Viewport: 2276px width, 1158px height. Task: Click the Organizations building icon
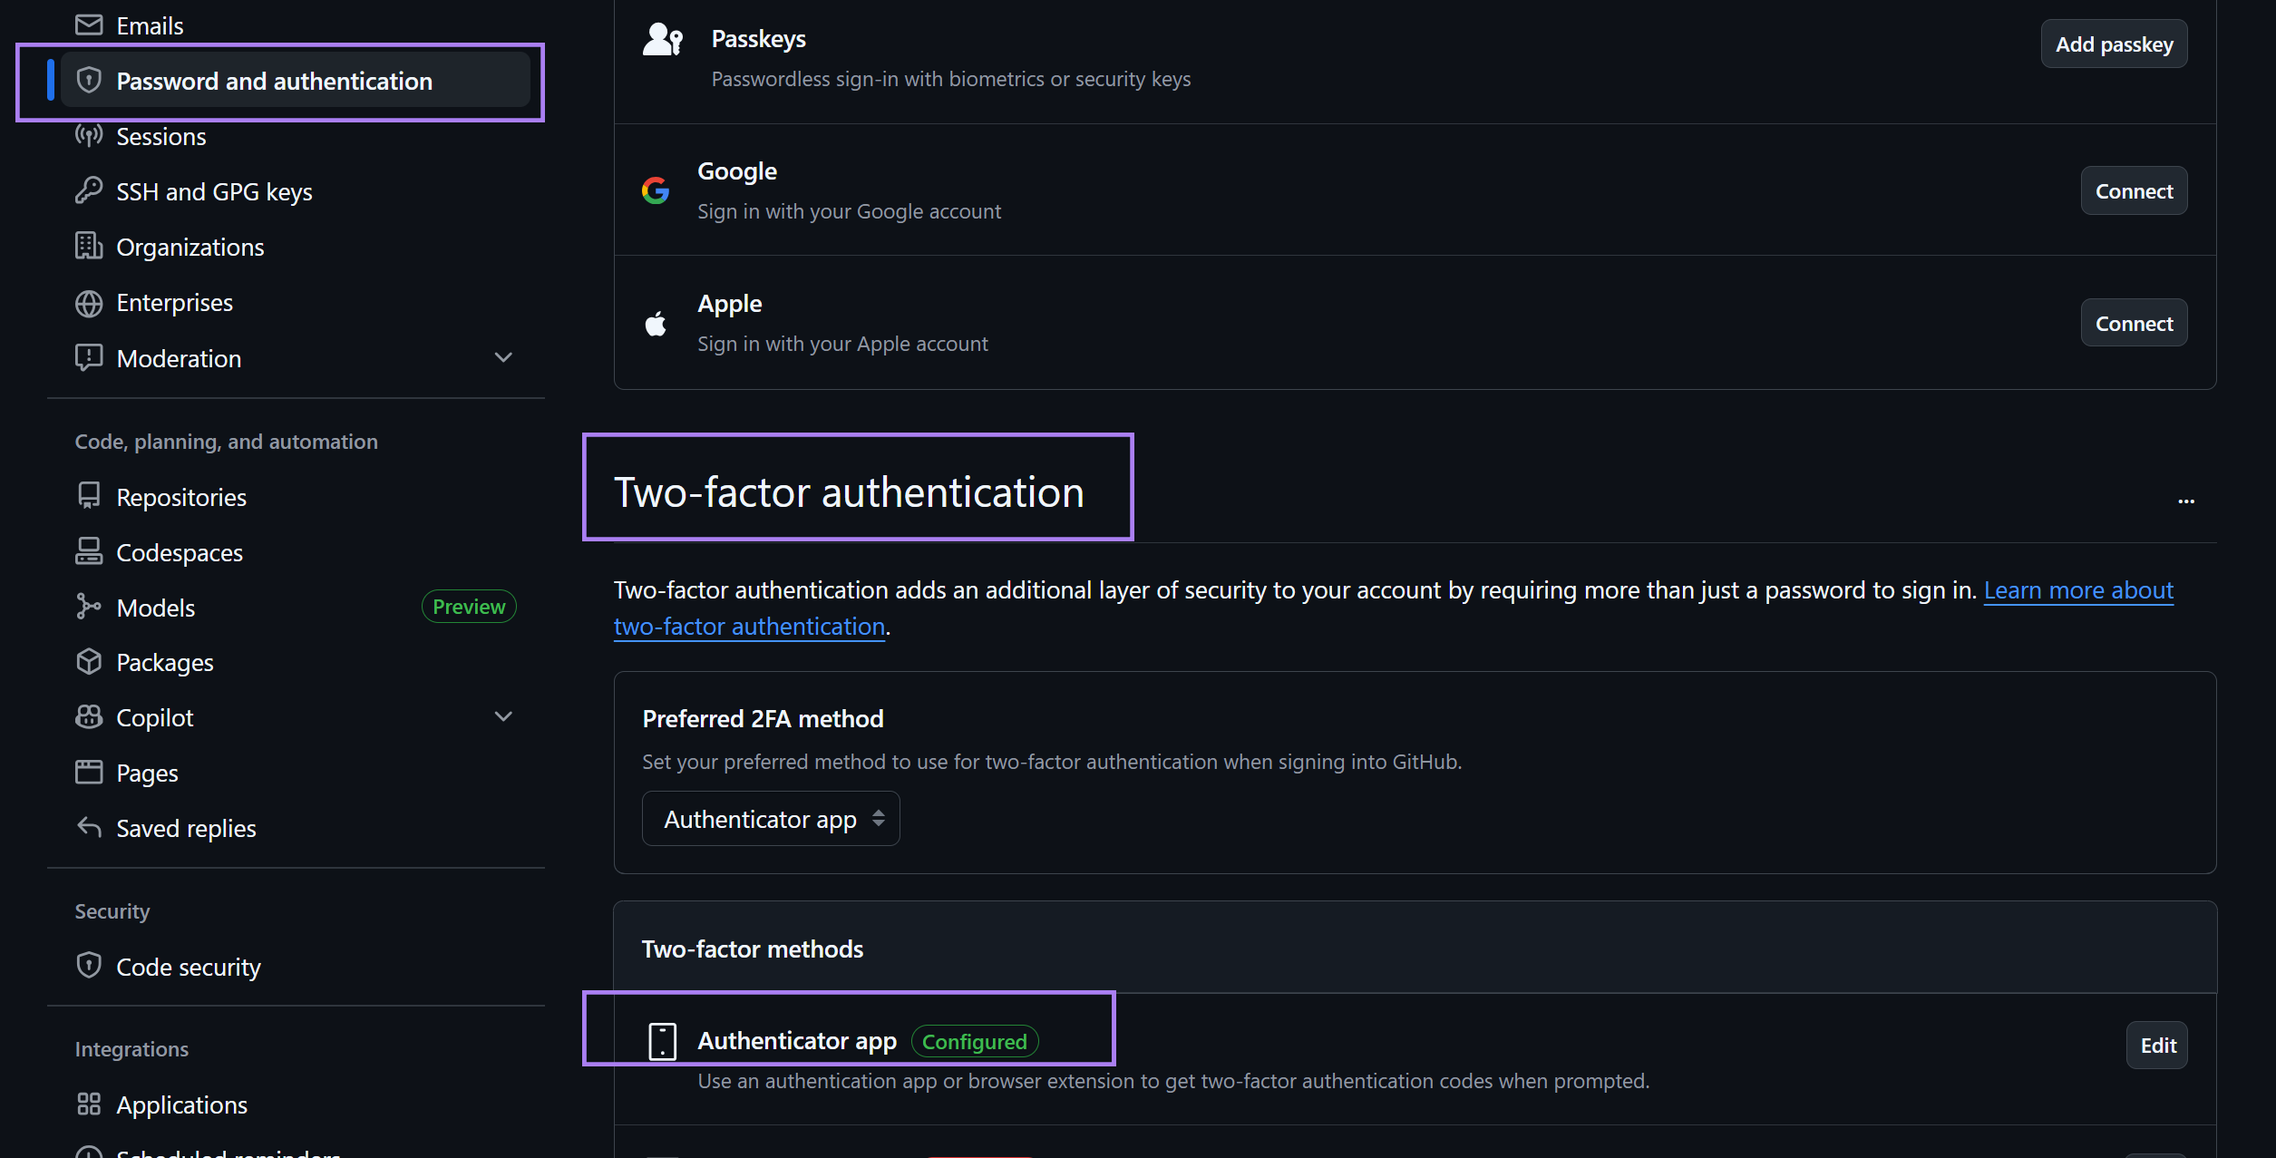(88, 247)
